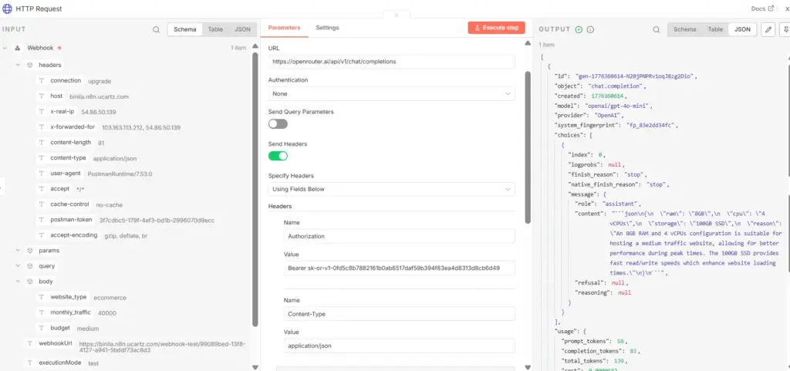Click the cache-control value no-cache
The width and height of the screenshot is (790, 371).
110,205
